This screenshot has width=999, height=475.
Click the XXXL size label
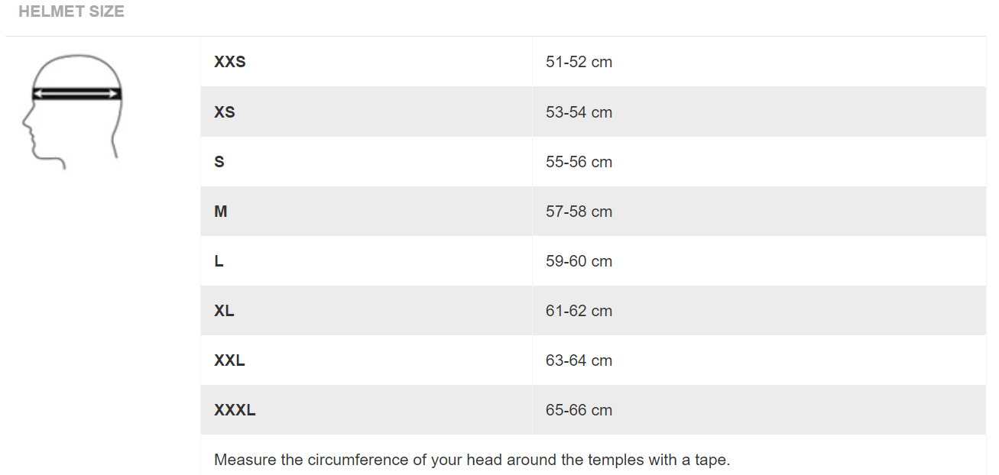235,410
